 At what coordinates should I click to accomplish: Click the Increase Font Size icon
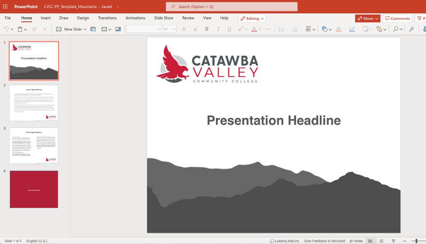pyautogui.click(x=184, y=29)
